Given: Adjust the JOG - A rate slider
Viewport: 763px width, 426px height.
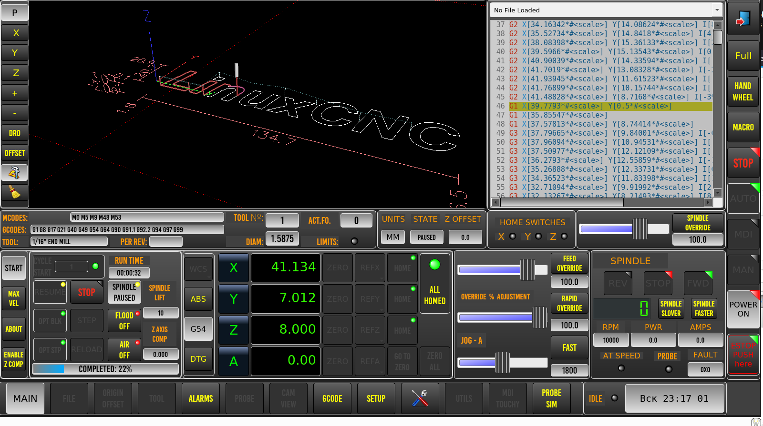Looking at the screenshot, I should [503, 363].
